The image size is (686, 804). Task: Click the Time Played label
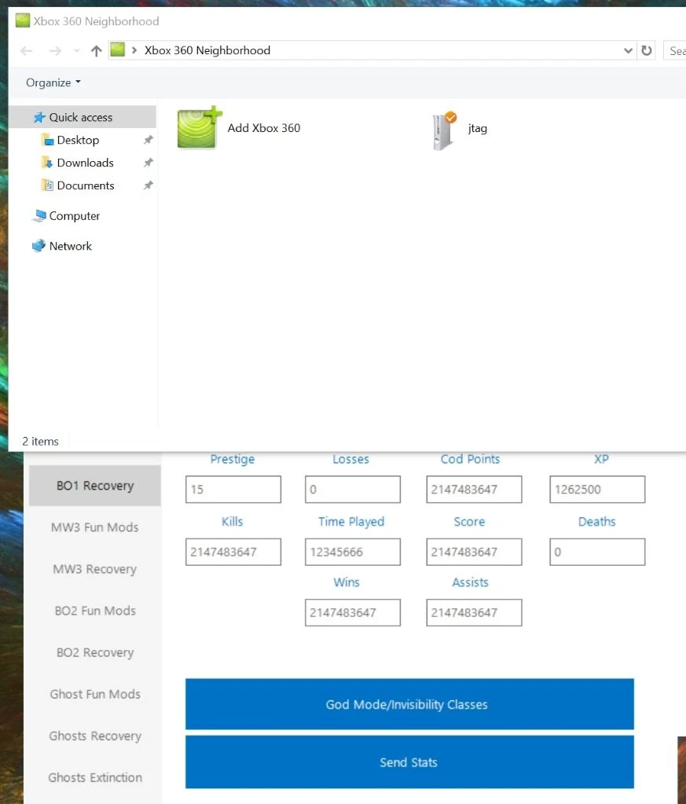(351, 522)
